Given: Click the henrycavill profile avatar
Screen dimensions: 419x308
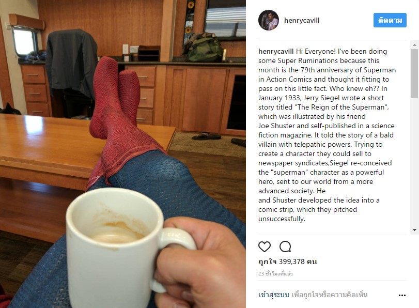Looking at the screenshot, I should click(x=269, y=20).
